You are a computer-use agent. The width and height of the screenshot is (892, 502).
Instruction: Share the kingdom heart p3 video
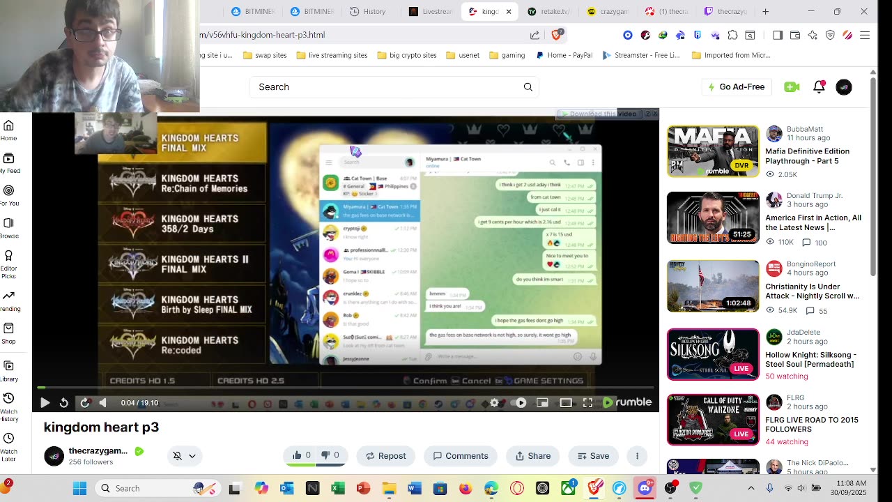point(533,456)
